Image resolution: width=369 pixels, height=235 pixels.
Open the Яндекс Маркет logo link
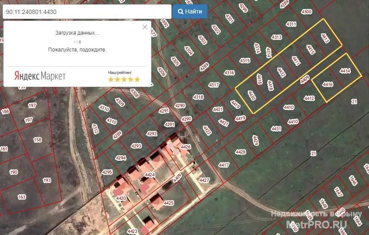click(40, 76)
